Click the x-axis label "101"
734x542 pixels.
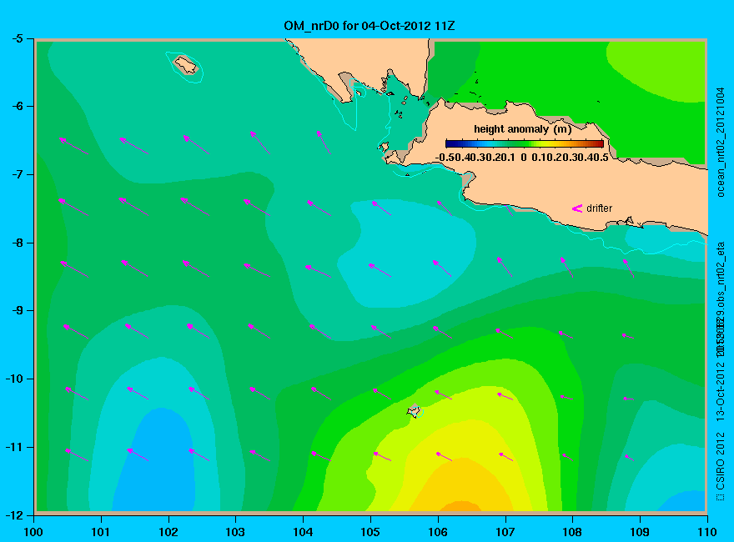[101, 532]
